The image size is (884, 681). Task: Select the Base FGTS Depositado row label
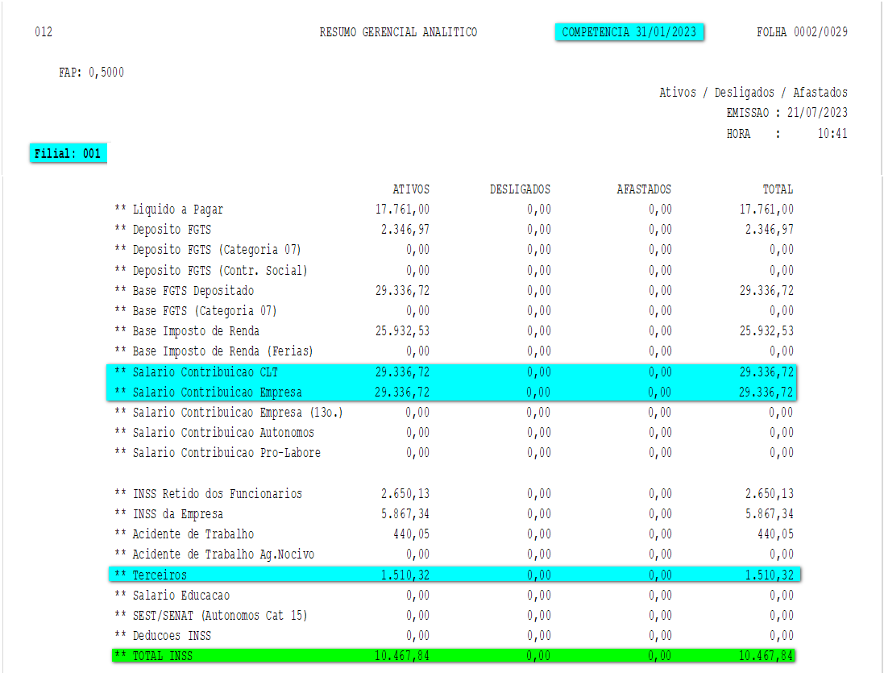tap(184, 291)
